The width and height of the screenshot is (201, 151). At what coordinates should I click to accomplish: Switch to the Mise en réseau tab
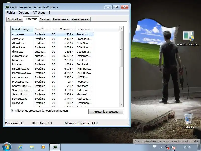[80, 19]
